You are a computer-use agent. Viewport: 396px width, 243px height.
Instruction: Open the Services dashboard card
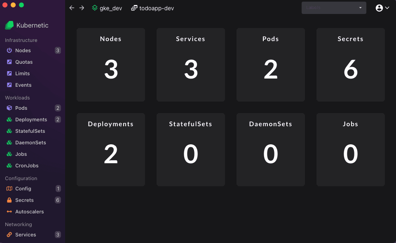coord(191,65)
